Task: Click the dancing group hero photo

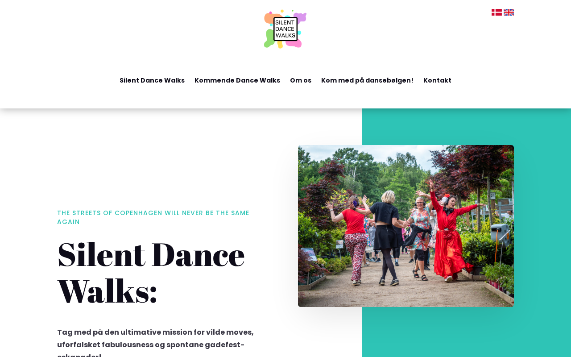Action: 406,226
